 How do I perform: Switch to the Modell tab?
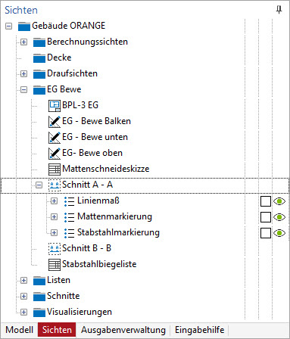pyautogui.click(x=20, y=330)
